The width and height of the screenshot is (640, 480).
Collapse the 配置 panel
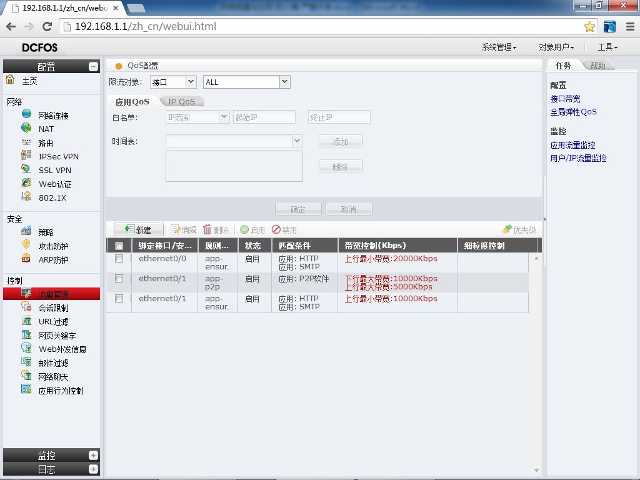94,66
